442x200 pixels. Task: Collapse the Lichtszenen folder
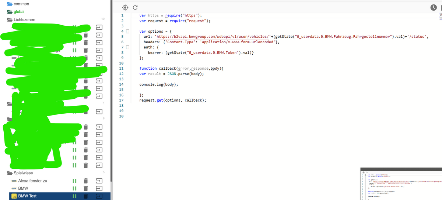10,19
